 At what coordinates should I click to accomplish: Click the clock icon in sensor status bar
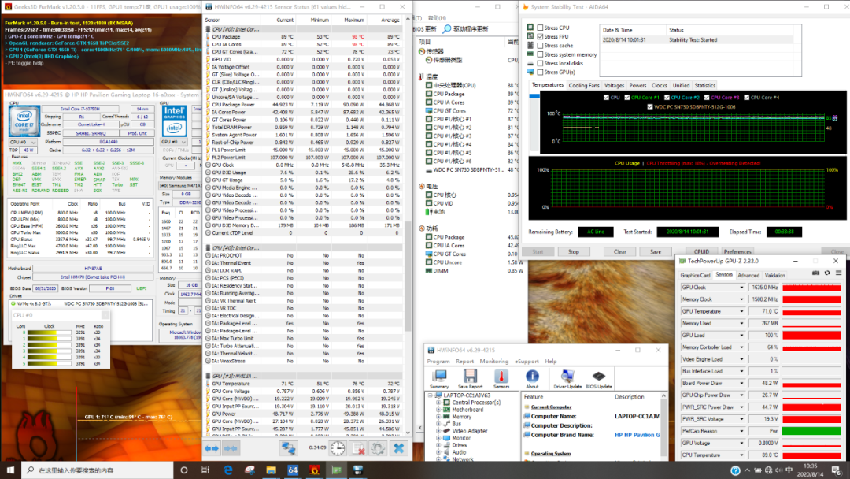point(337,447)
